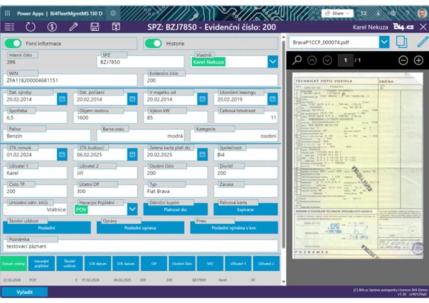Viewport: 429px width, 303px height.
Task: Zoom in the PDF with plus icon
Action: (x=418, y=60)
